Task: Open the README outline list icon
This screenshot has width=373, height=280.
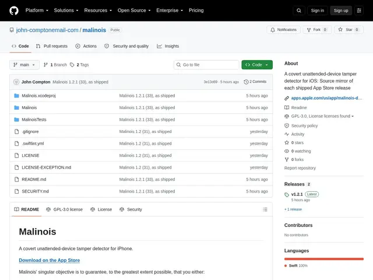Action: 265,209
